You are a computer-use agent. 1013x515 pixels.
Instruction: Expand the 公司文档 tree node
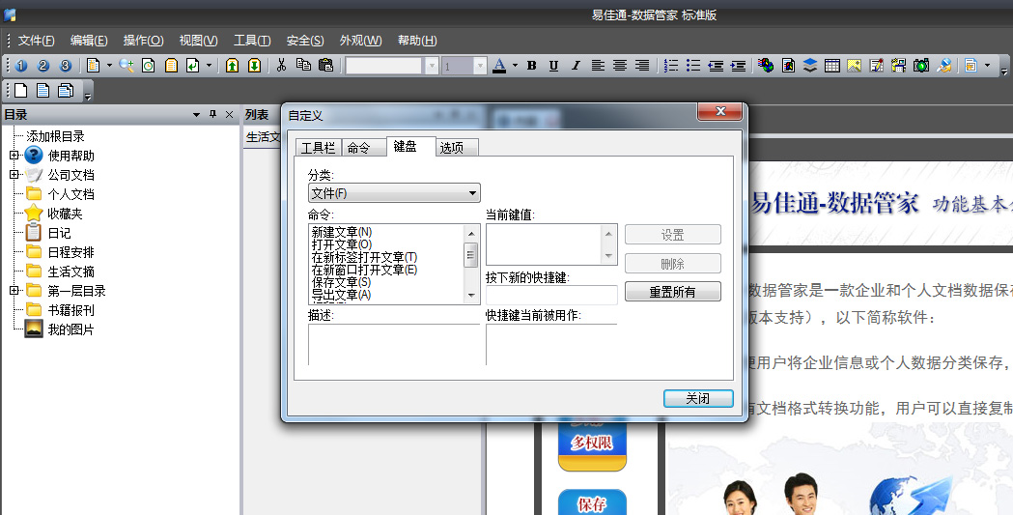click(x=14, y=175)
